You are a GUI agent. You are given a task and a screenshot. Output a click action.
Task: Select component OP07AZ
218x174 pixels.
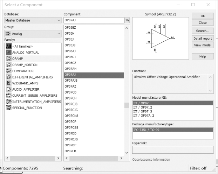tap(94, 86)
